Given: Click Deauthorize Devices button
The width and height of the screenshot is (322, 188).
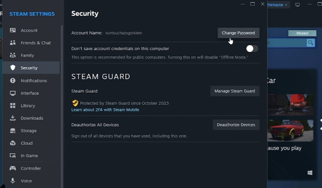Looking at the screenshot, I should [x=236, y=125].
